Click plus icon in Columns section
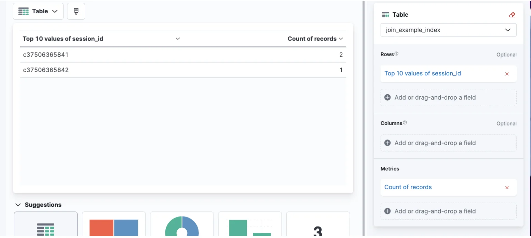Image resolution: width=531 pixels, height=238 pixels. (x=387, y=143)
